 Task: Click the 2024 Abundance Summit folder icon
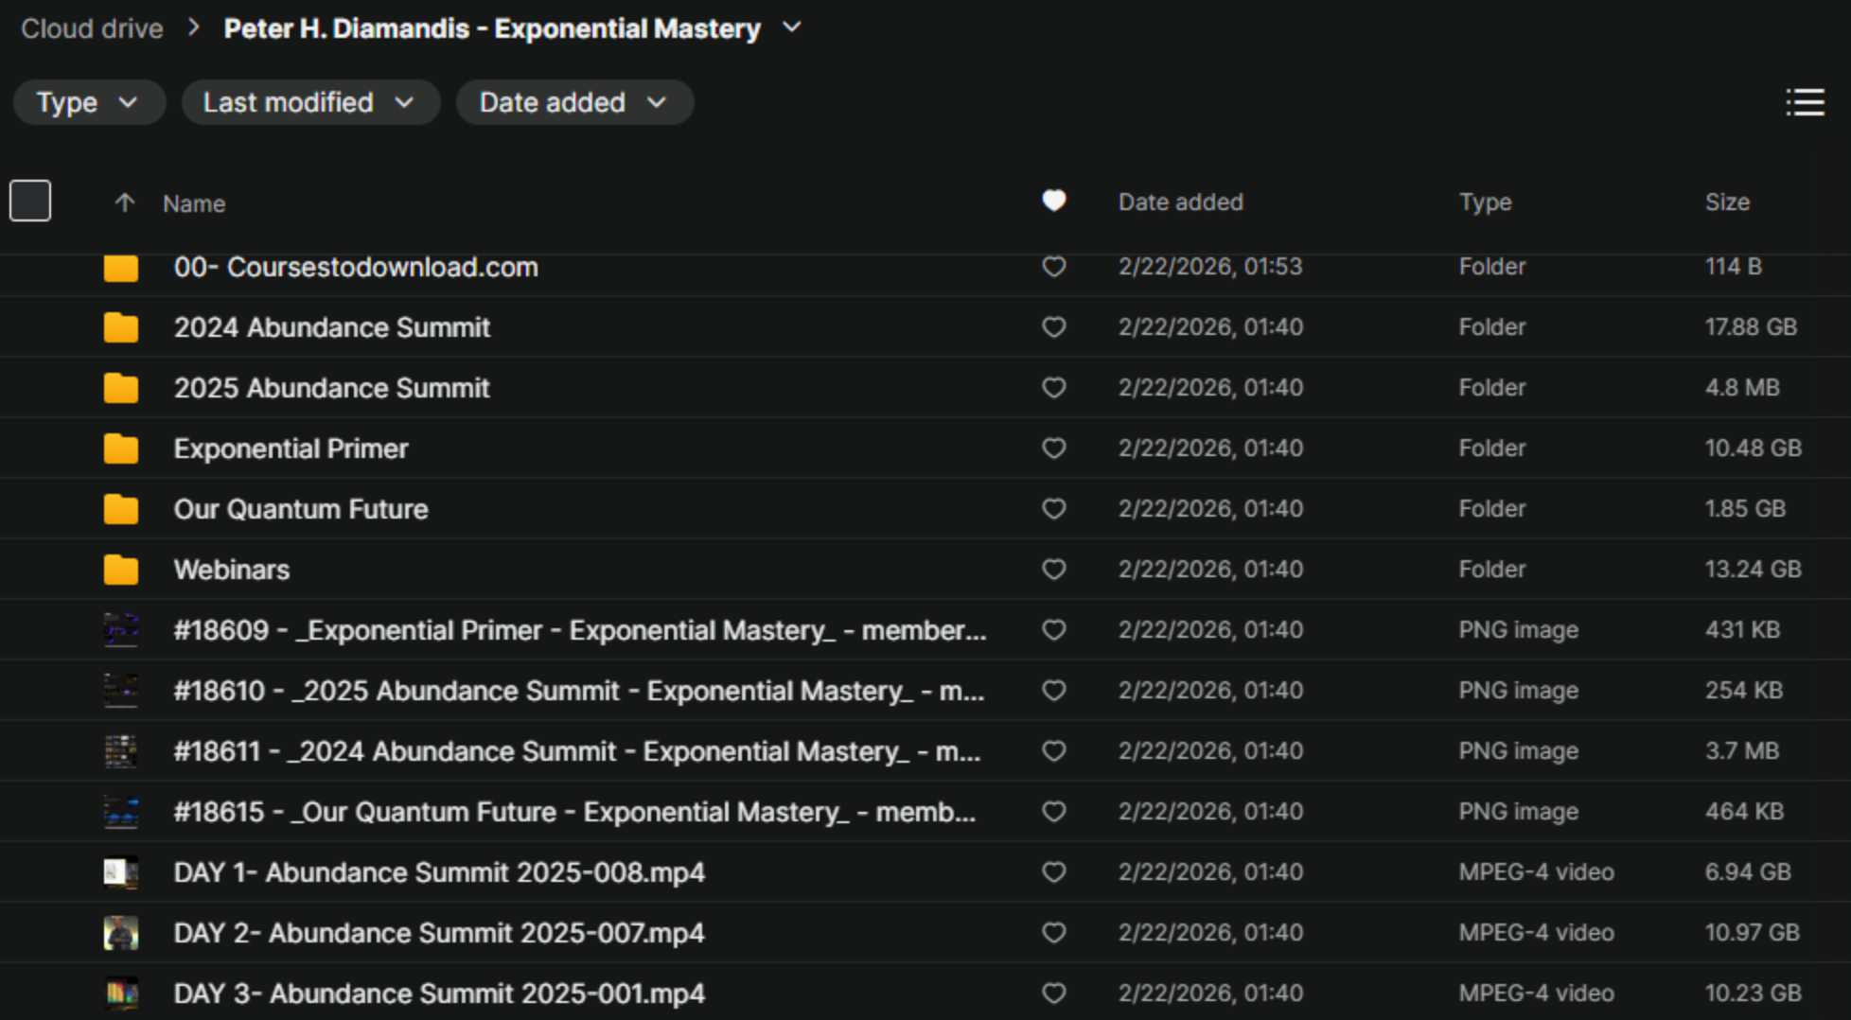coord(120,326)
